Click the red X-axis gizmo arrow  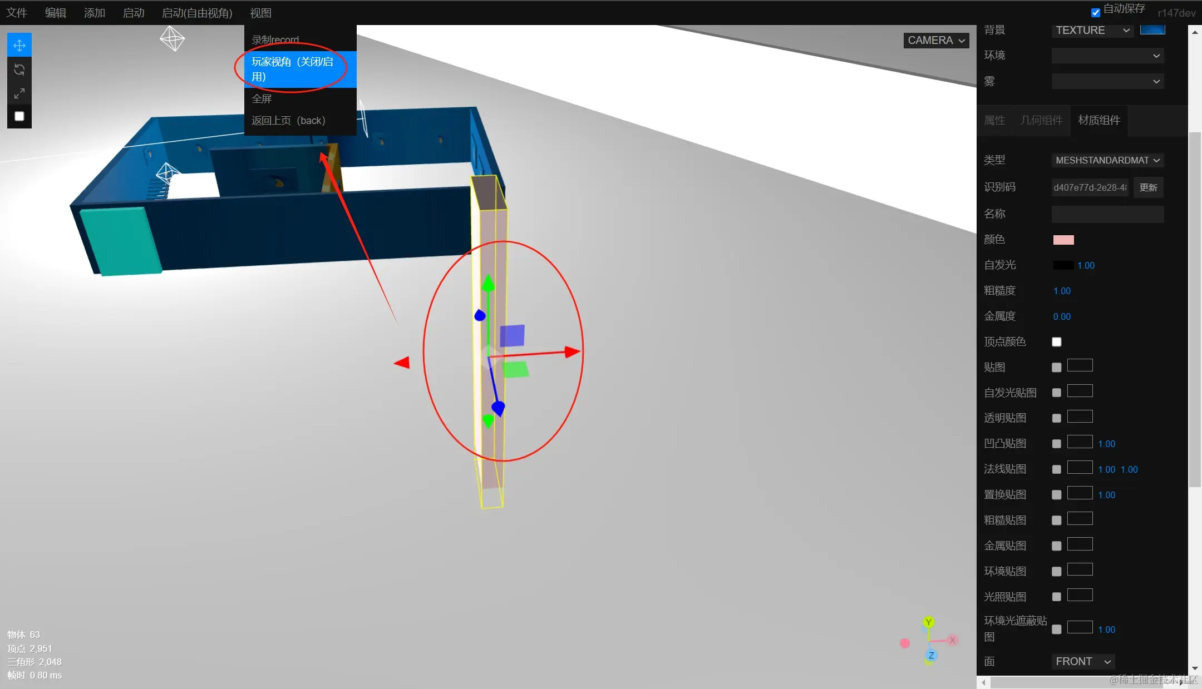point(571,351)
